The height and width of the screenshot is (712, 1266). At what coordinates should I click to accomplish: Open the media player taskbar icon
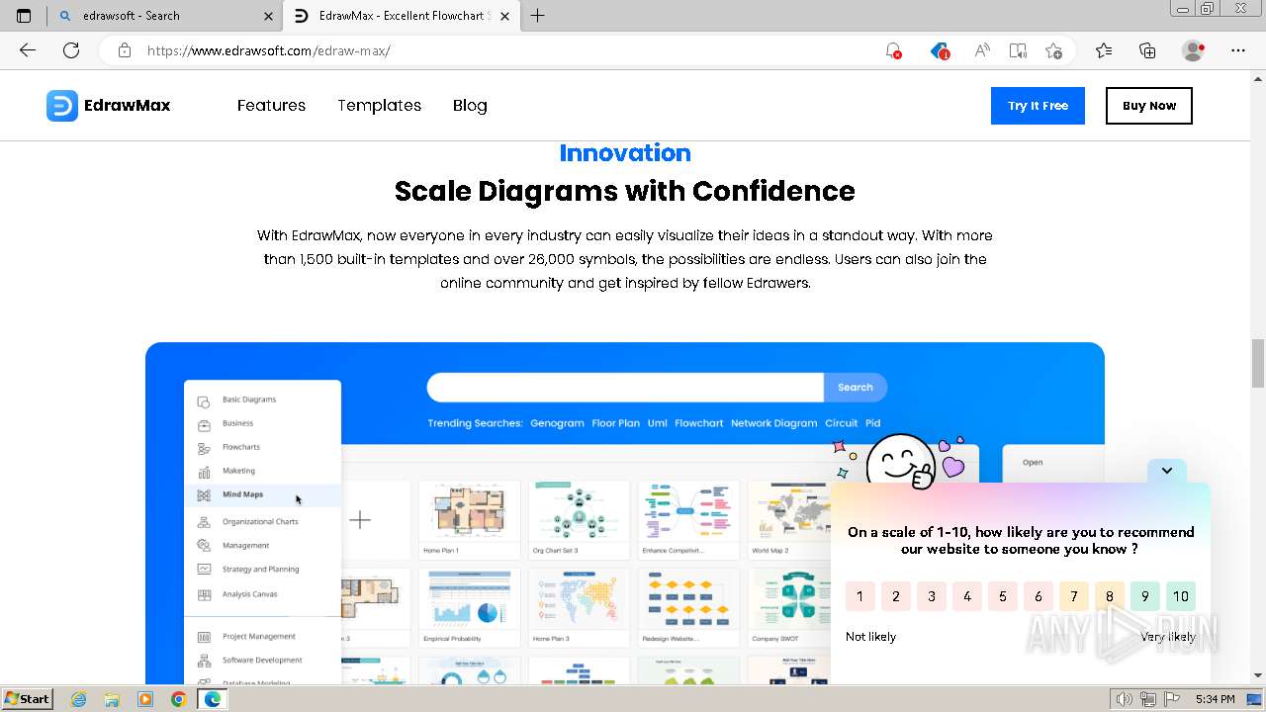145,699
